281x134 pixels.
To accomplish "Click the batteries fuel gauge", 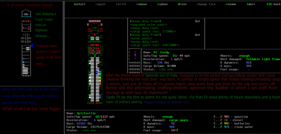I will (233, 123).
